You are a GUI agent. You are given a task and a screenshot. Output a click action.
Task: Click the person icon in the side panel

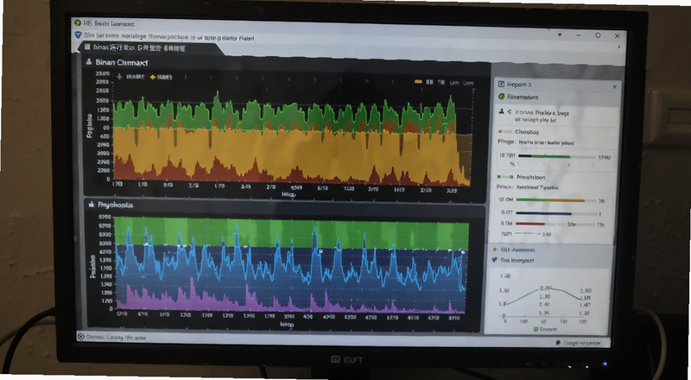501,112
